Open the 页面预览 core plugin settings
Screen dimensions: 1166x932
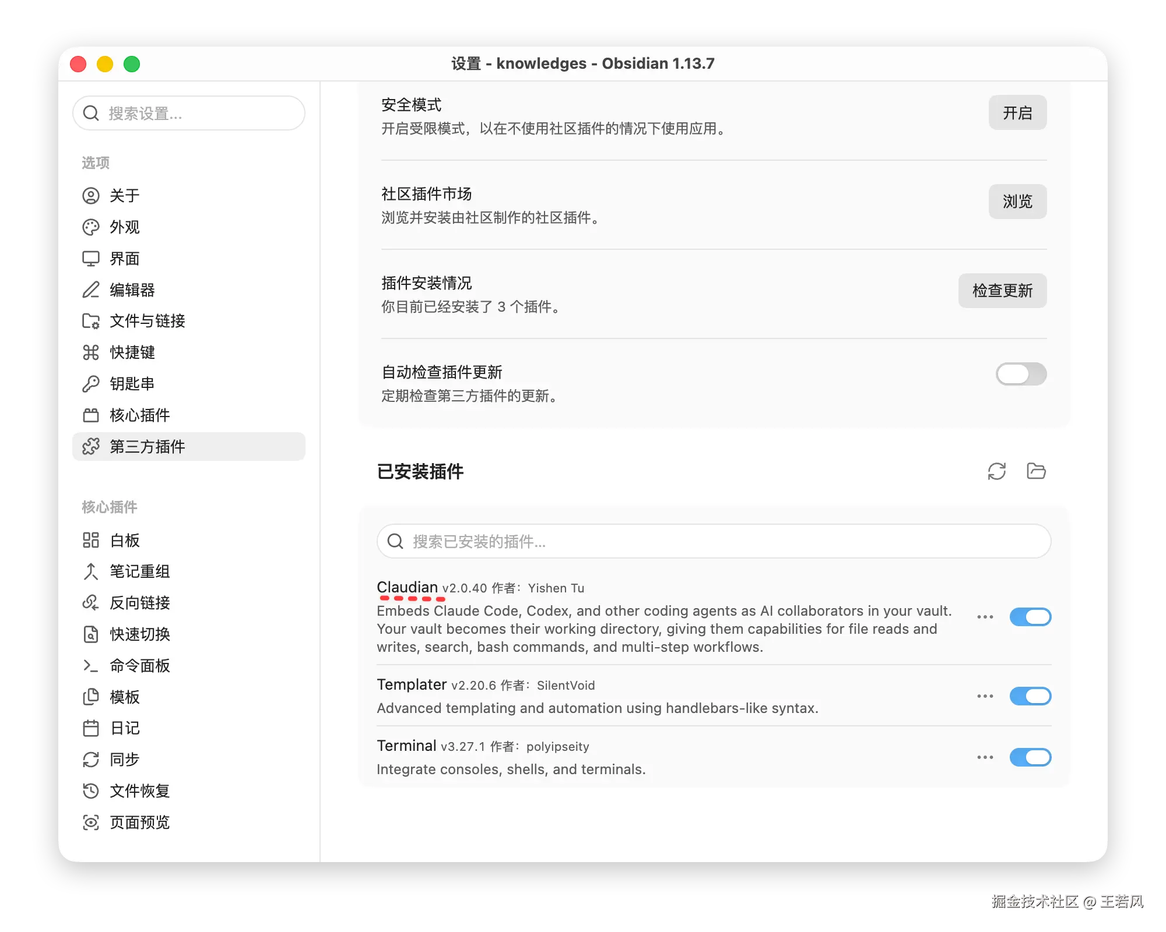click(x=189, y=822)
